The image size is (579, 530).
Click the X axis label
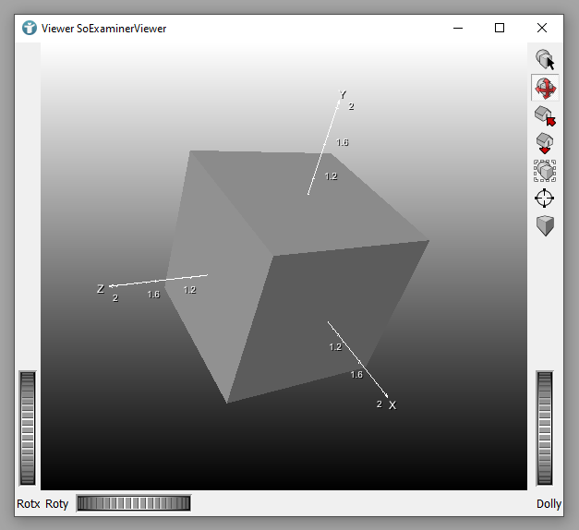pyautogui.click(x=392, y=405)
